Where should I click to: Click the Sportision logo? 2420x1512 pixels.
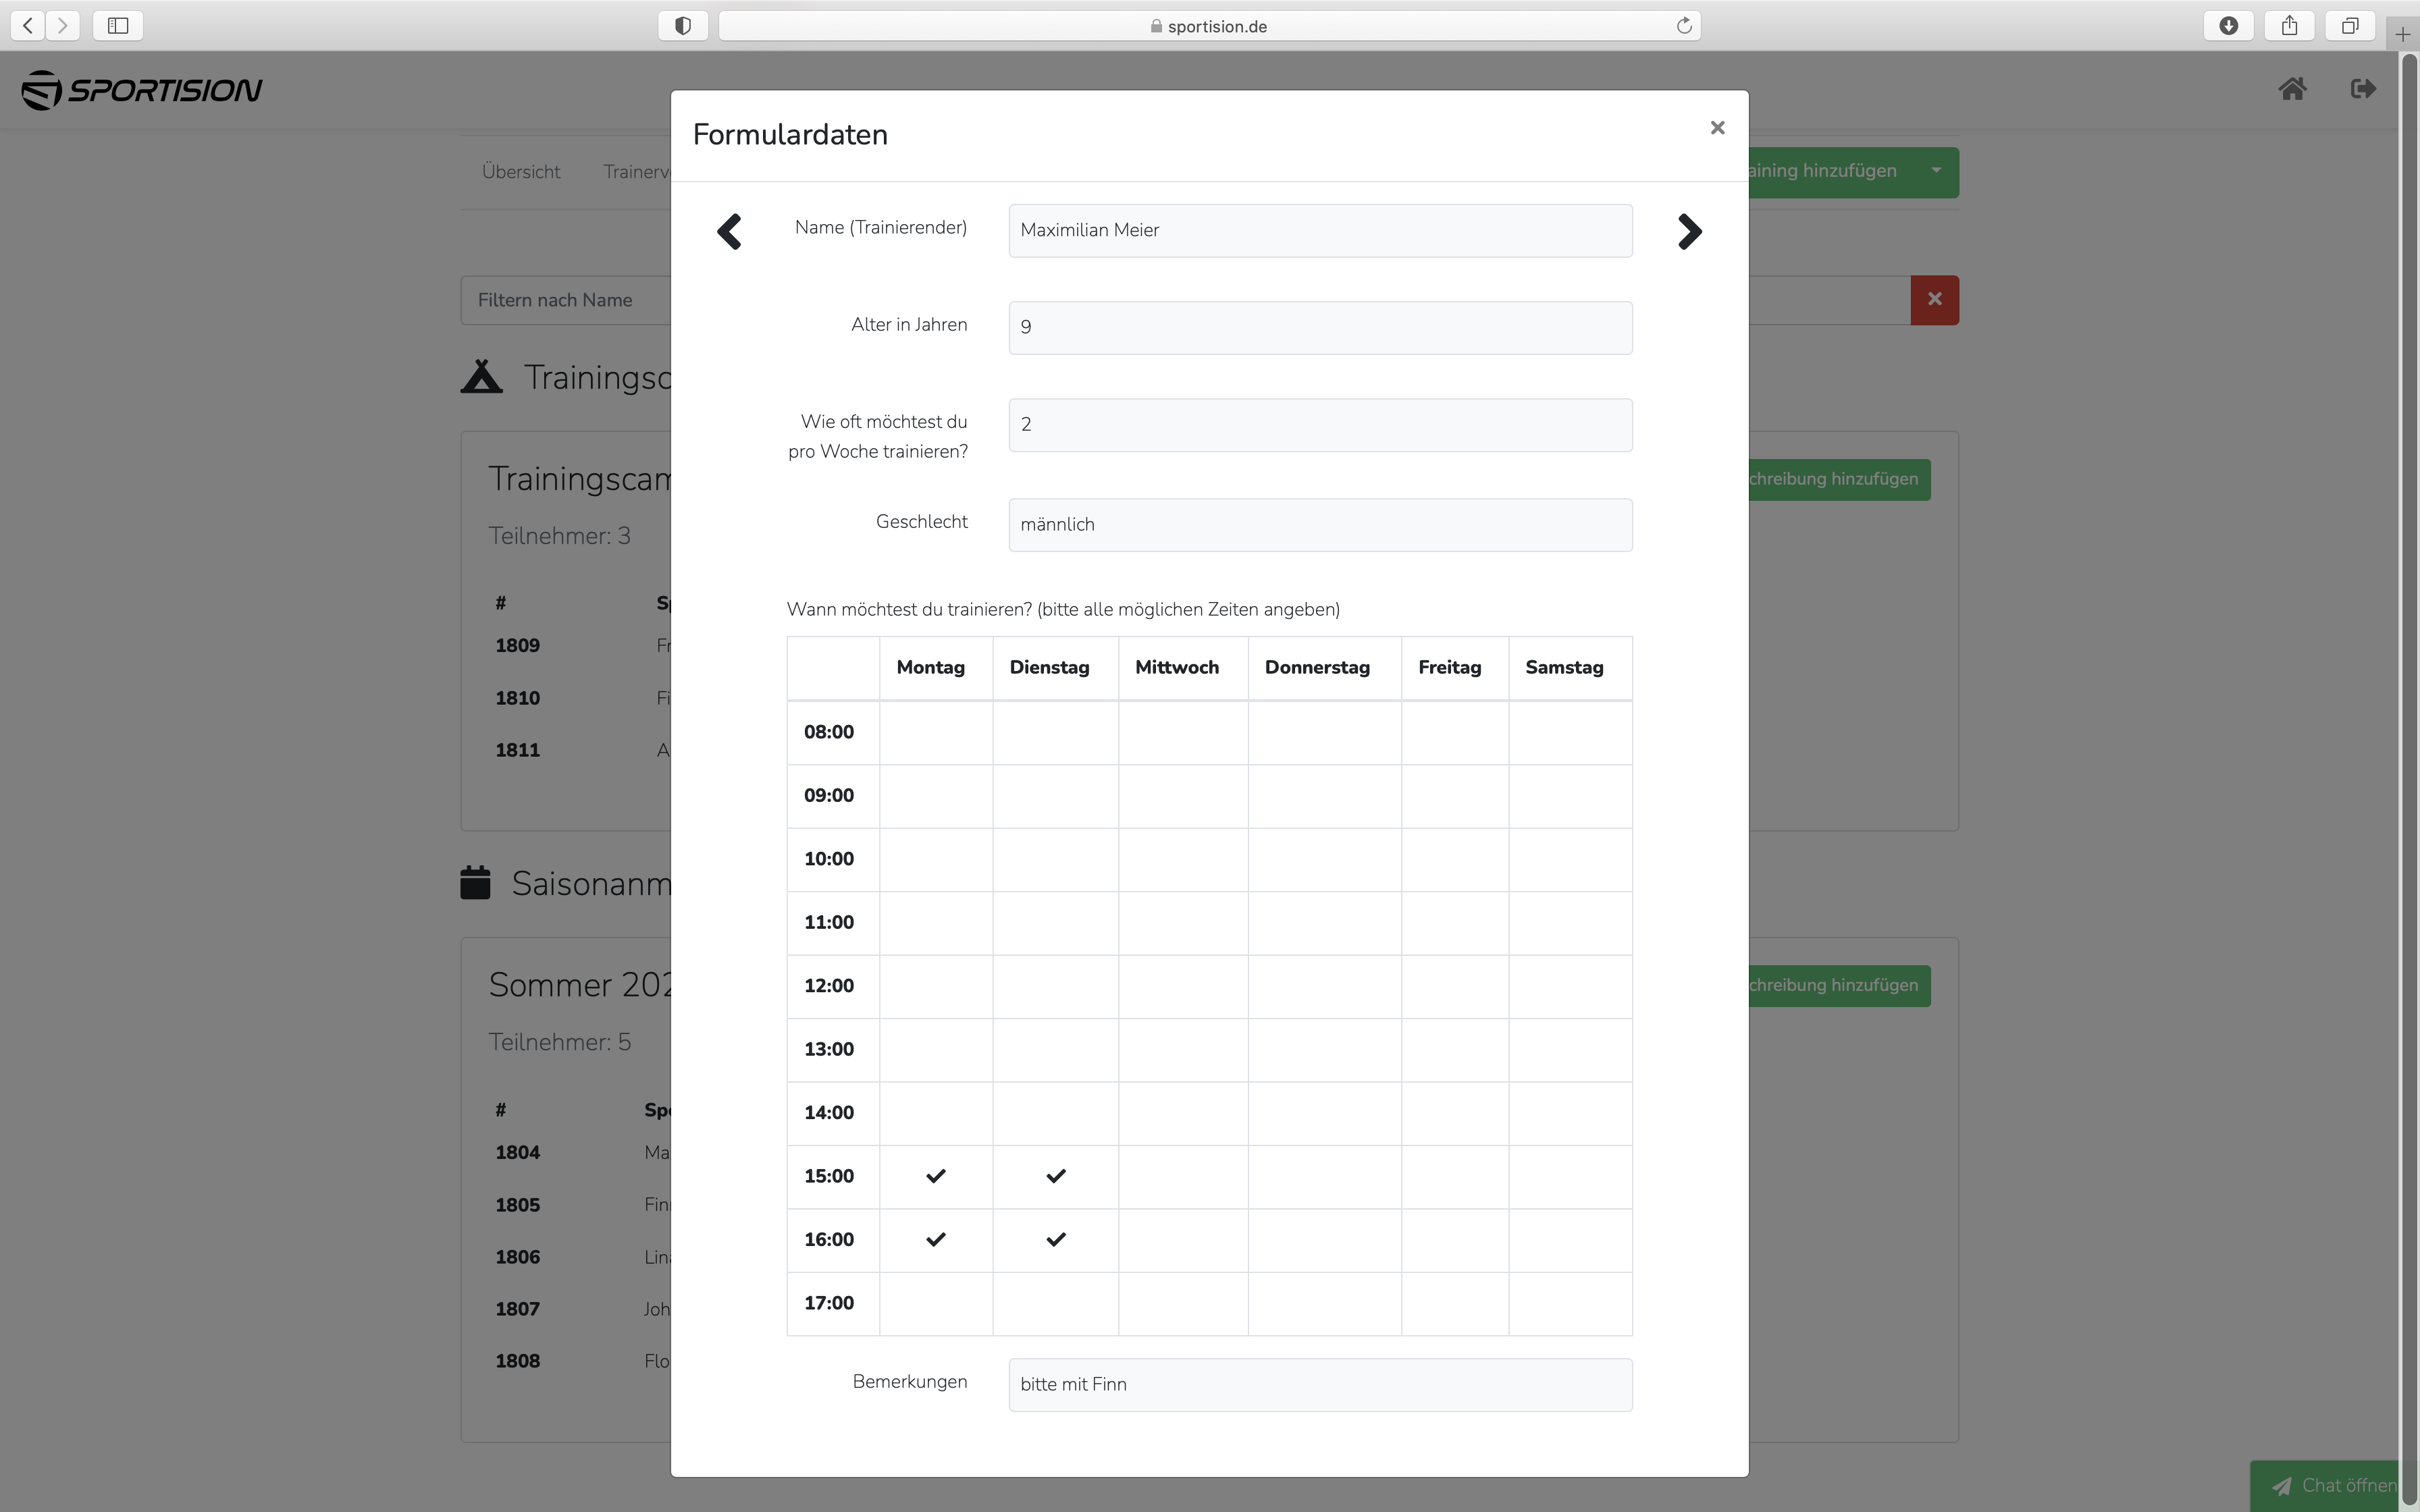141,90
